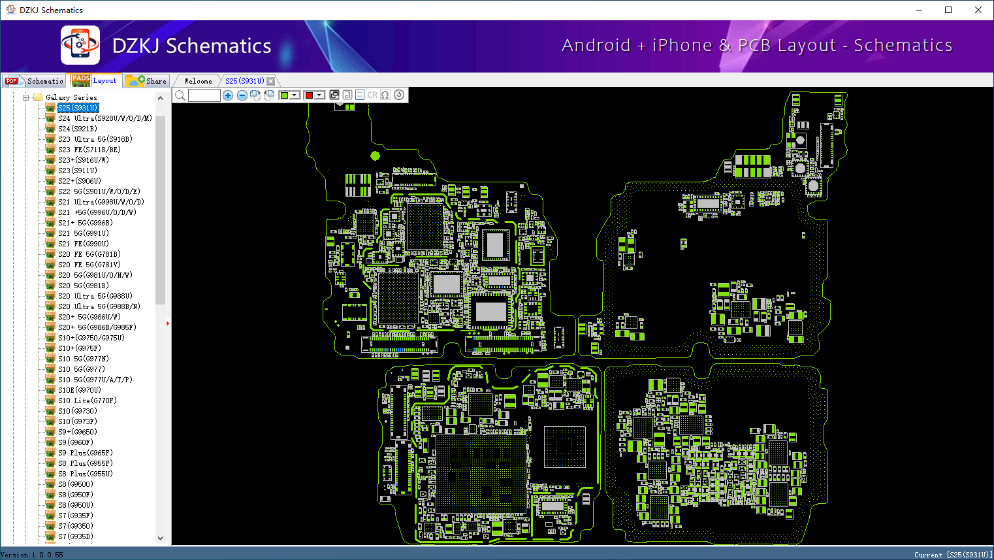Switch to the Welcome document tab
The height and width of the screenshot is (560, 994).
198,81
